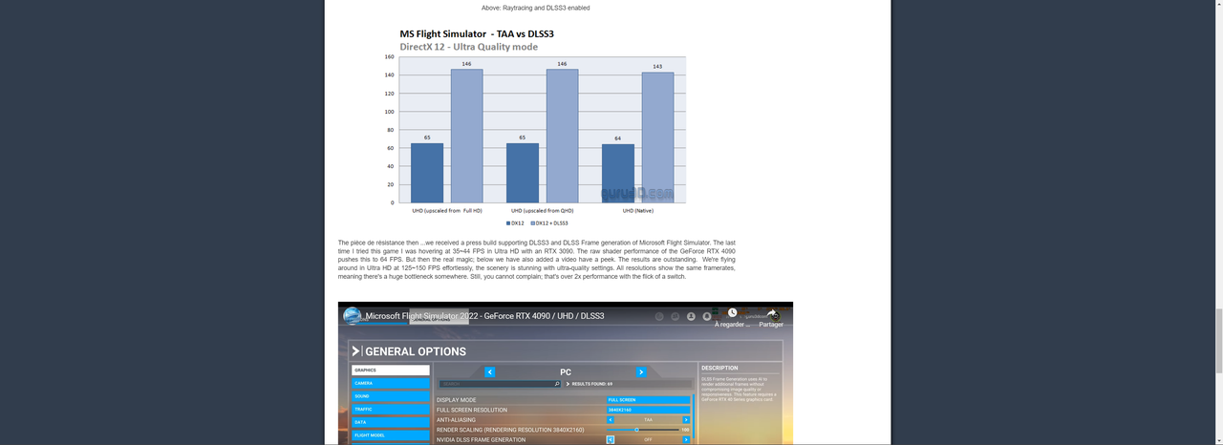Click the subtitle DirectX 12 - Ultra Quality mode
Screen dimensions: 1223x445
(x=468, y=47)
